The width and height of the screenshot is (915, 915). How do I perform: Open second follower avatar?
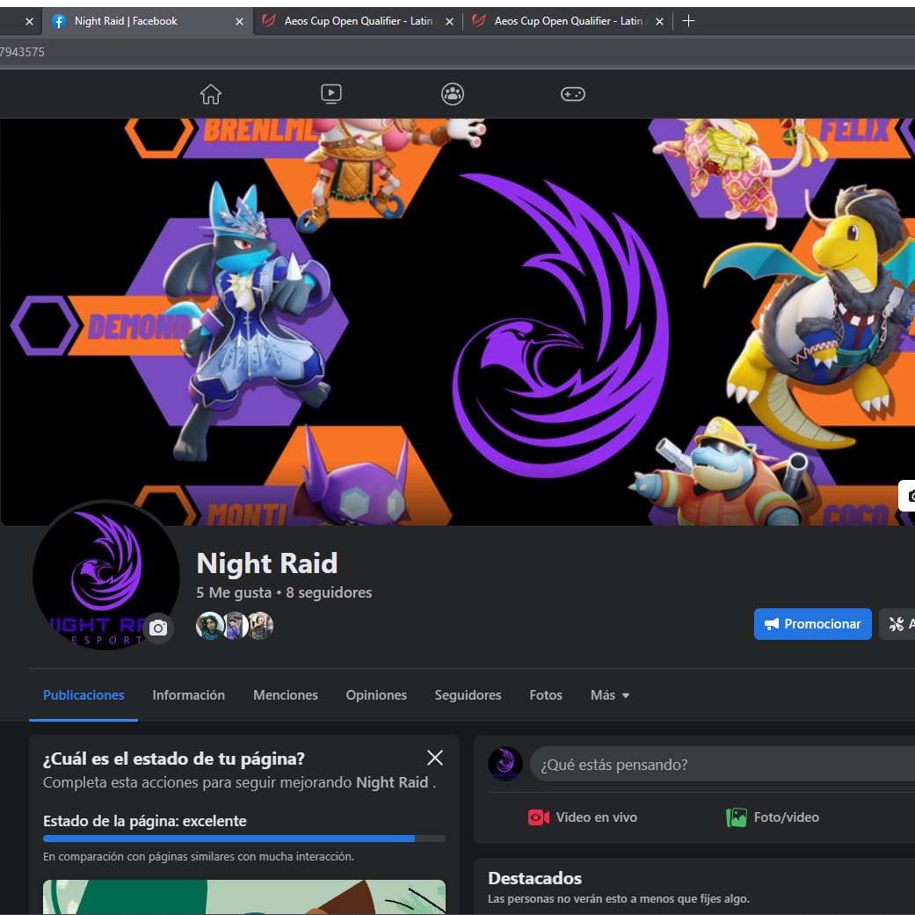236,626
